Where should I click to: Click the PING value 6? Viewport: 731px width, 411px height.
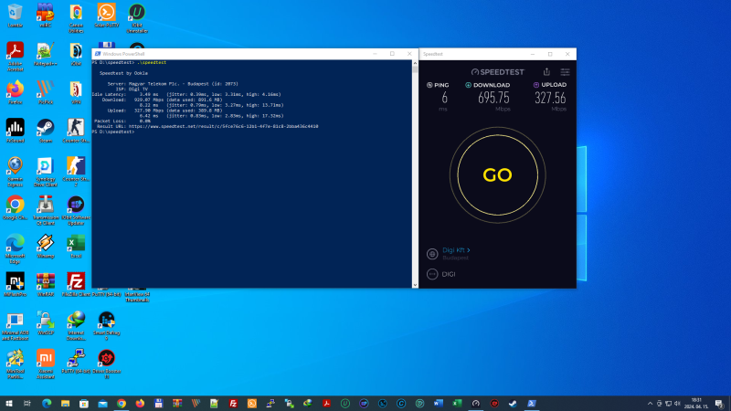click(x=444, y=98)
